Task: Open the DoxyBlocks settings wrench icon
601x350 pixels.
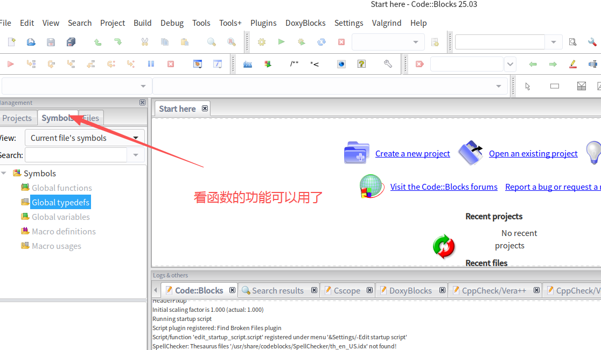Action: tap(387, 63)
